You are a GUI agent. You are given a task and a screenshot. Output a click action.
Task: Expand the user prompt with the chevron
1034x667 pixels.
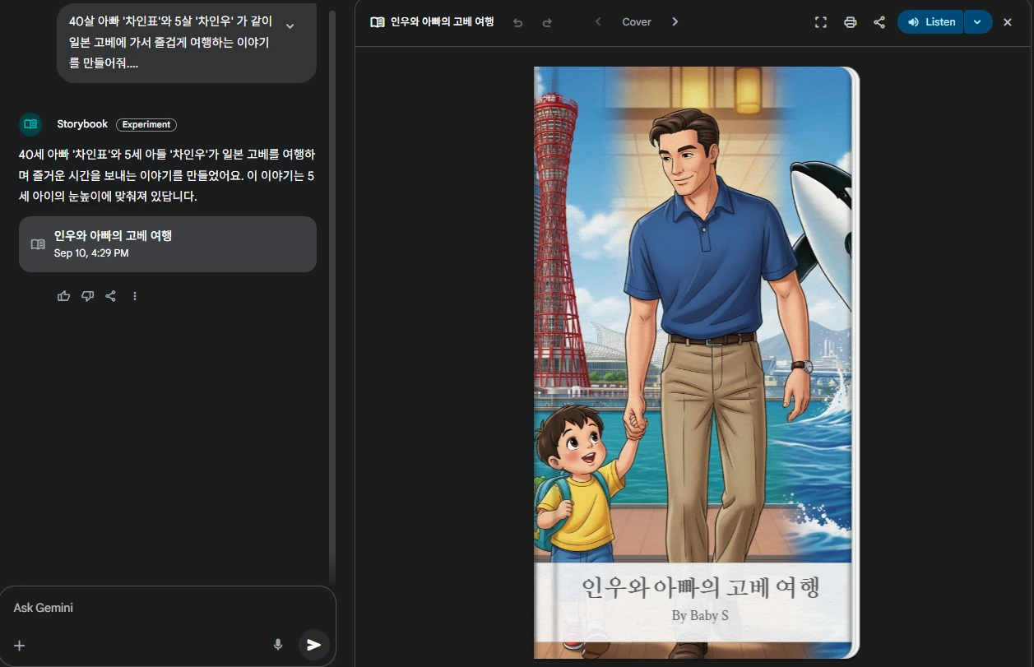coord(290,25)
